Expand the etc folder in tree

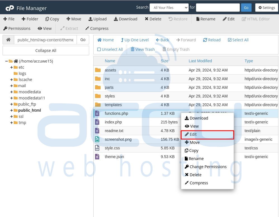coord(11,67)
